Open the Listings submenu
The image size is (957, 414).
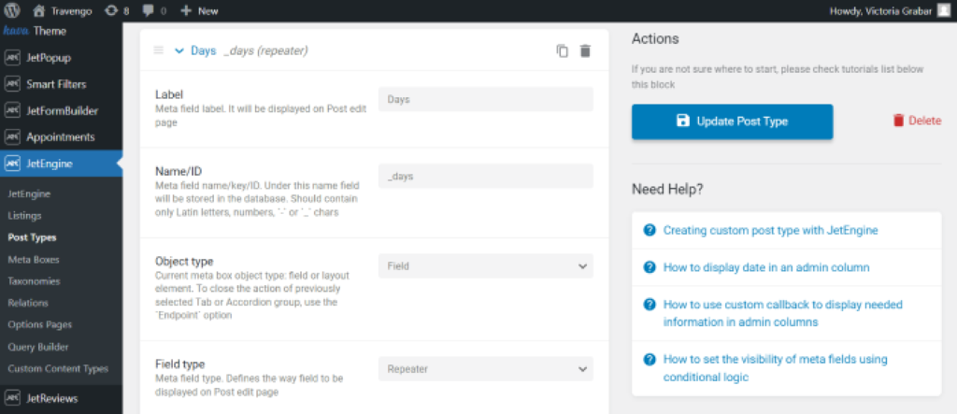(24, 216)
